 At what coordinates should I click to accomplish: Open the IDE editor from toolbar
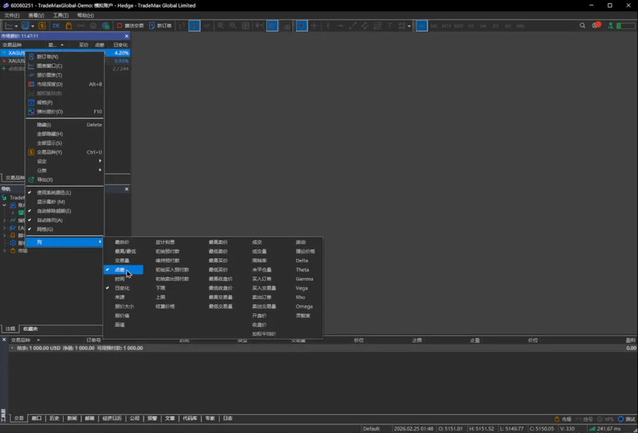point(56,26)
